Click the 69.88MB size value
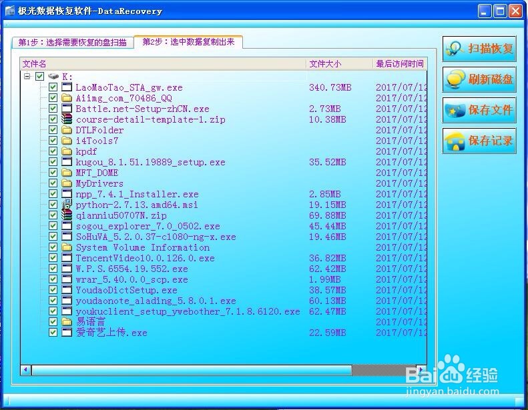528x410 pixels. [328, 215]
